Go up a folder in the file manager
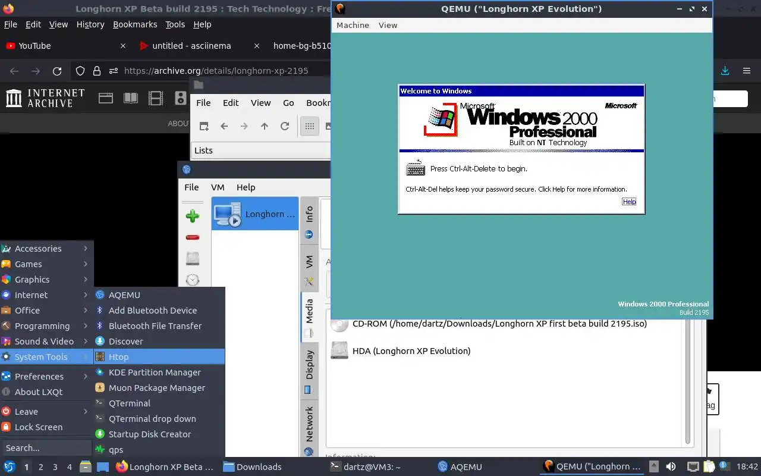Image resolution: width=761 pixels, height=476 pixels. coord(265,126)
